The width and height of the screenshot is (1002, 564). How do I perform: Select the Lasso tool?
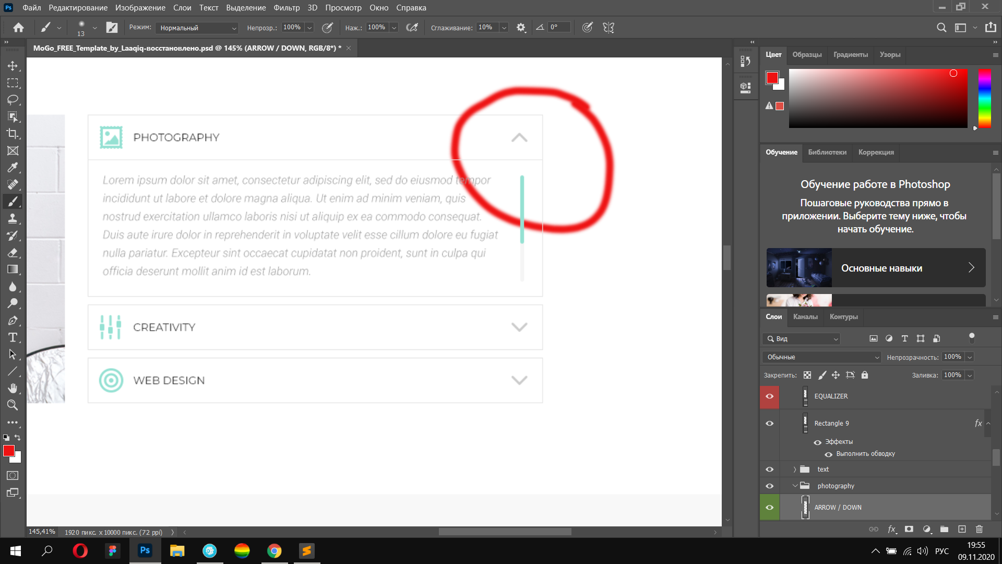(x=13, y=100)
